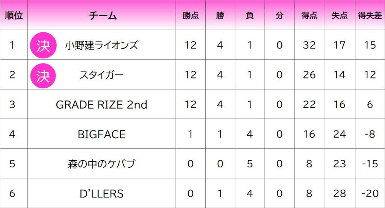Select the 得点 column header
385x208 pixels.
click(309, 15)
